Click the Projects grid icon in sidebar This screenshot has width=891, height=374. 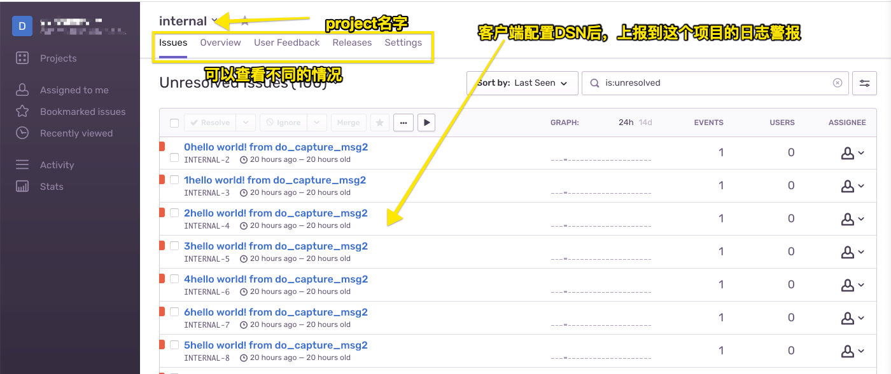coord(22,58)
